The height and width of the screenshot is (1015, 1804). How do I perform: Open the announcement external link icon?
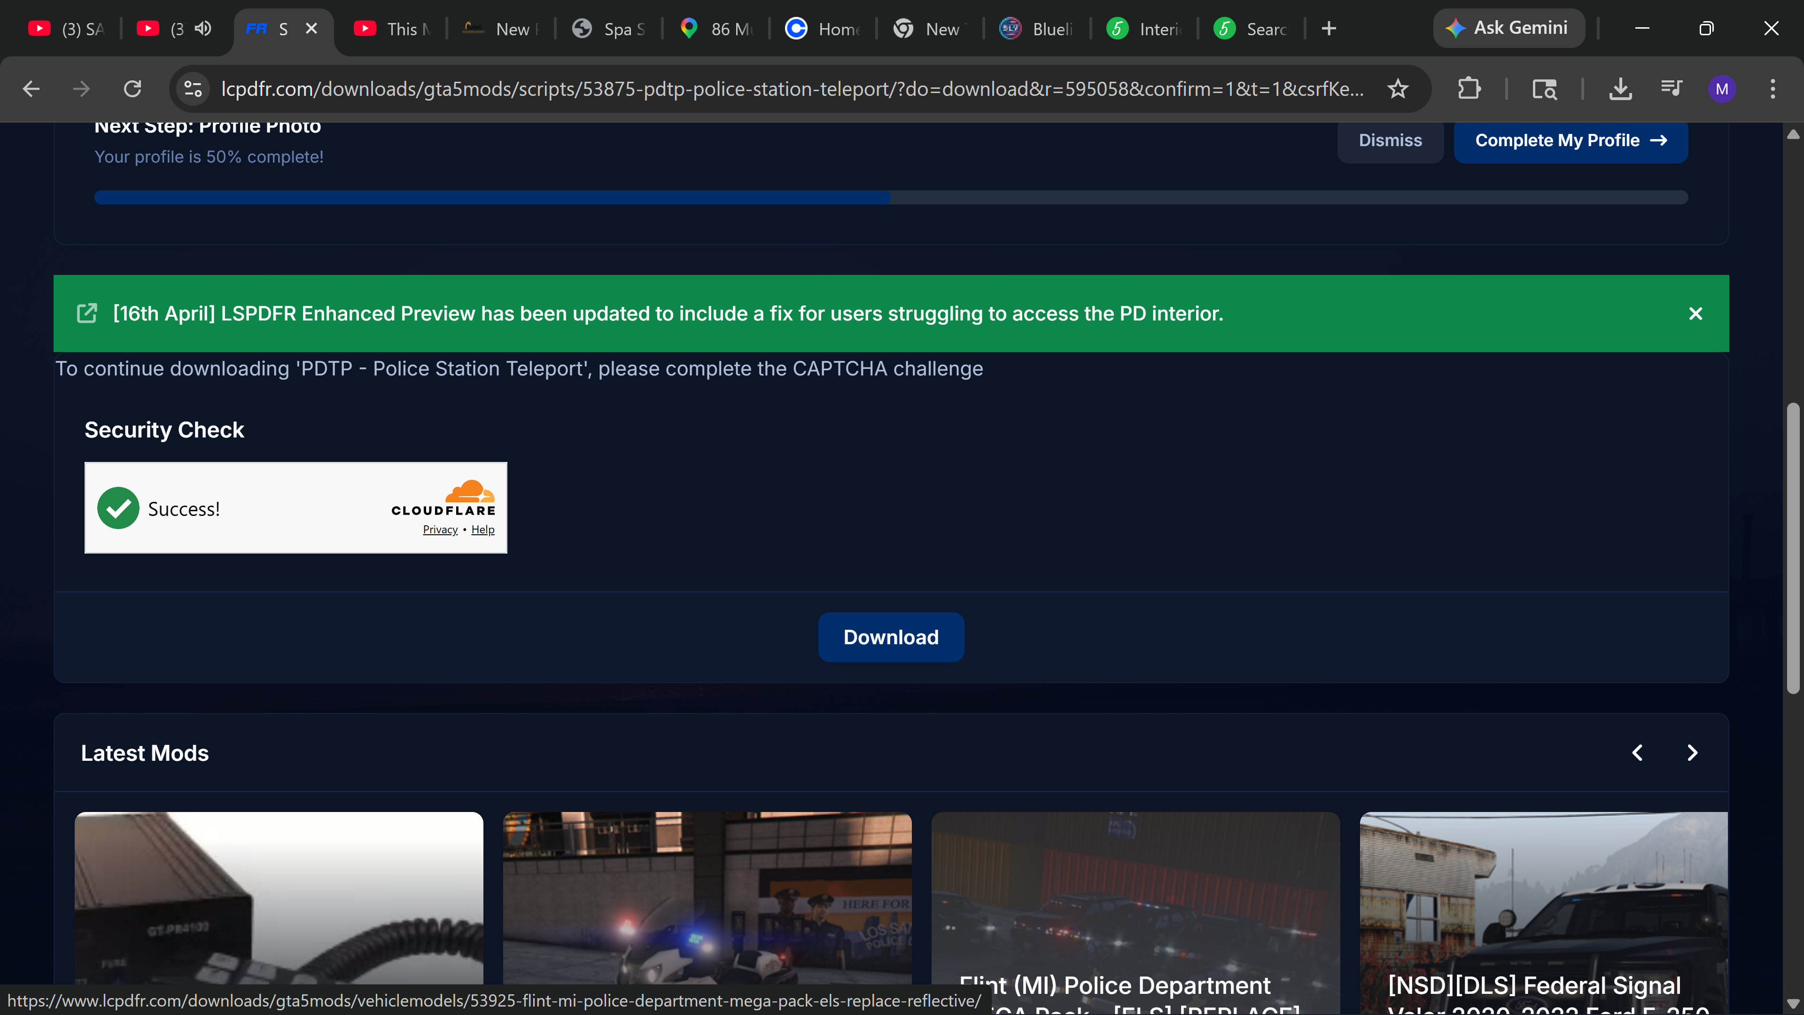[x=87, y=313]
